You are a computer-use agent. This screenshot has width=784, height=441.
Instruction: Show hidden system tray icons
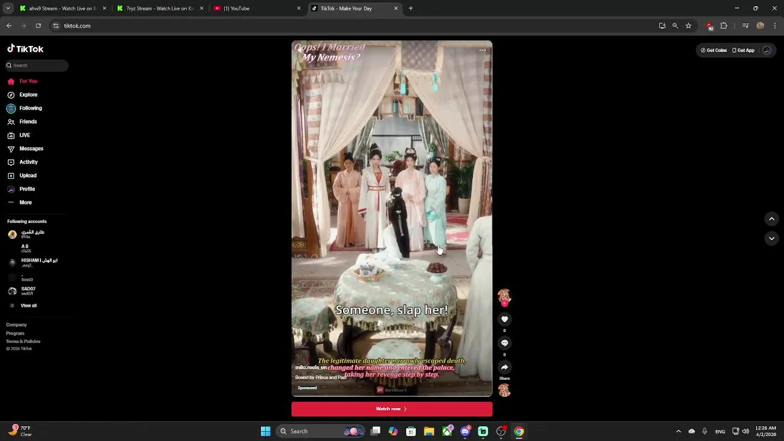[x=678, y=431]
